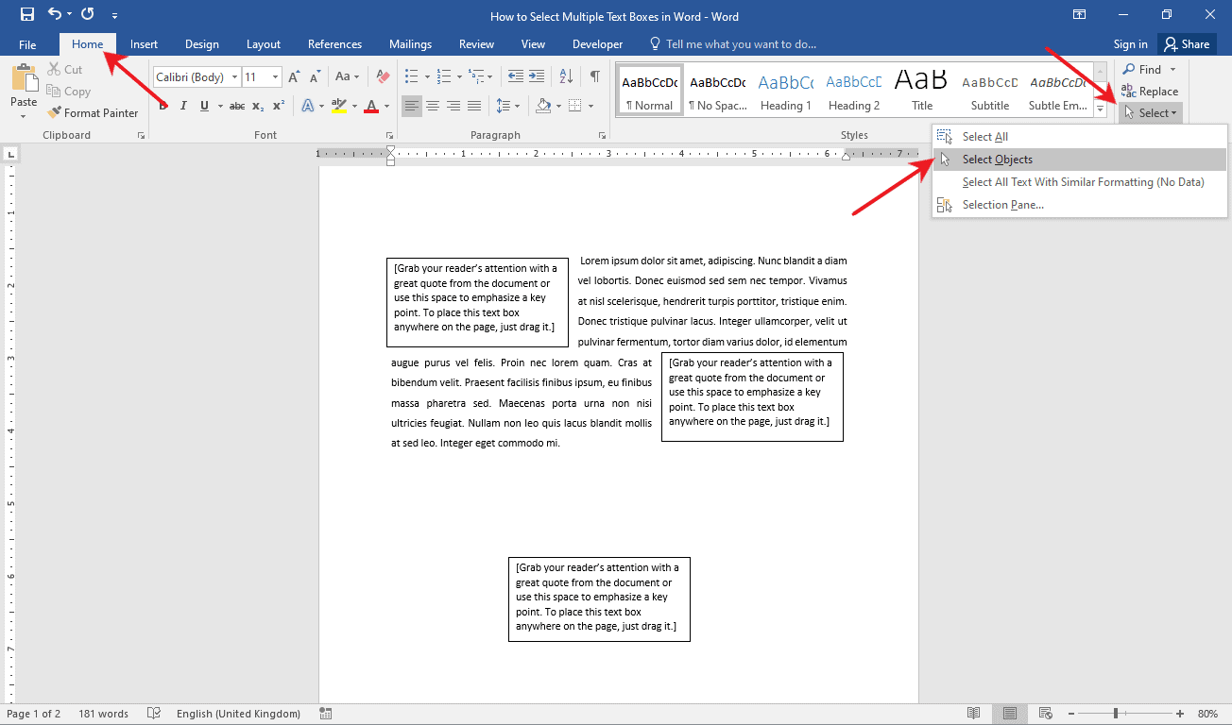Expand the Paste options arrow

coord(24,116)
